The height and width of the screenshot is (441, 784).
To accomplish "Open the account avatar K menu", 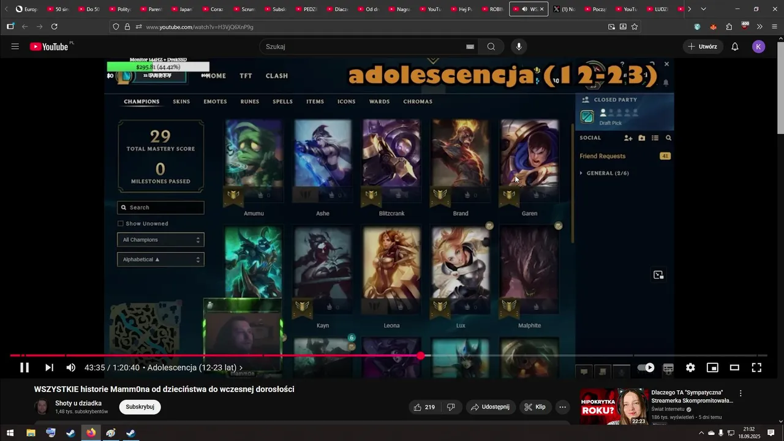I will [x=758, y=47].
